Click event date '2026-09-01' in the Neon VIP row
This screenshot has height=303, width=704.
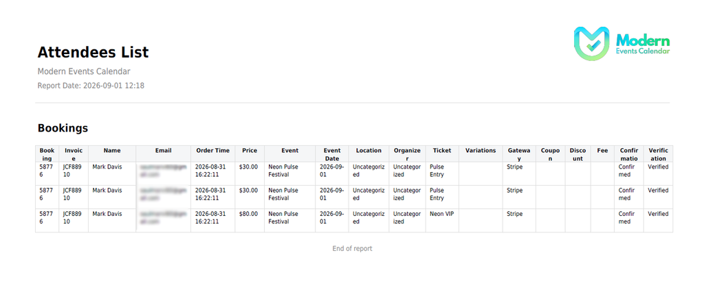tap(332, 218)
